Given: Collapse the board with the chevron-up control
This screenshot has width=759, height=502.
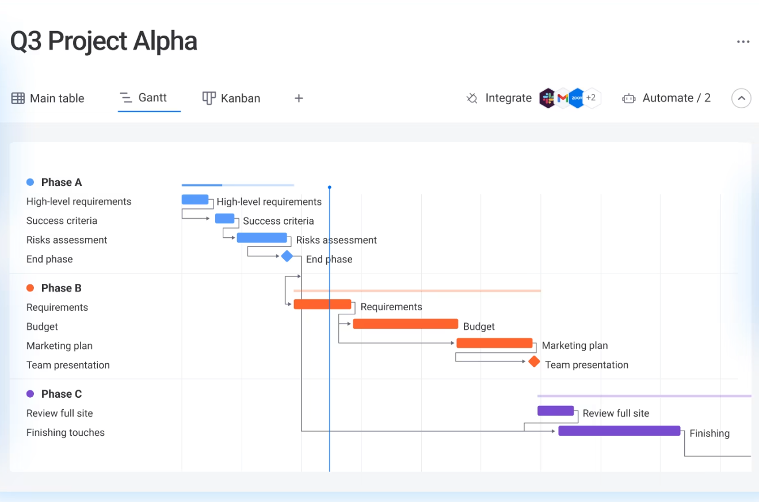Looking at the screenshot, I should [x=741, y=98].
